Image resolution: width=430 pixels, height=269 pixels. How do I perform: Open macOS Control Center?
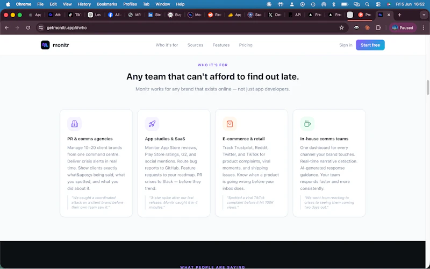point(378,4)
